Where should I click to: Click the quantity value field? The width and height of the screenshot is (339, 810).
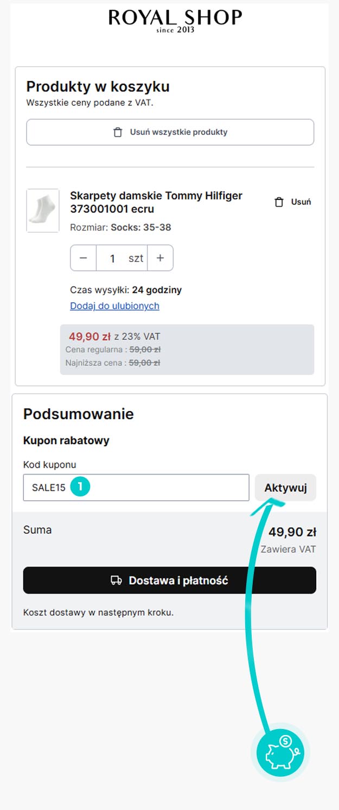pos(121,258)
